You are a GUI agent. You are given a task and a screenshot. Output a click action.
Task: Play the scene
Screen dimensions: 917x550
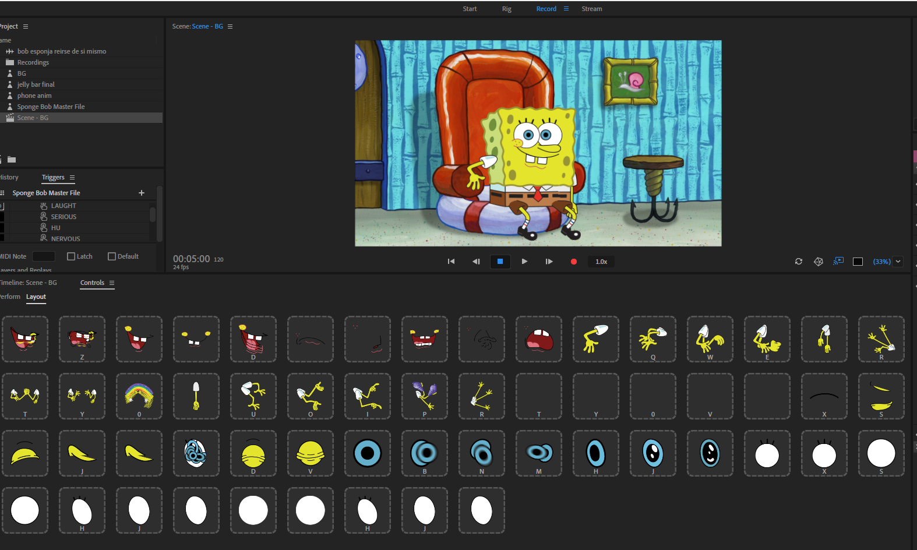[x=524, y=262]
